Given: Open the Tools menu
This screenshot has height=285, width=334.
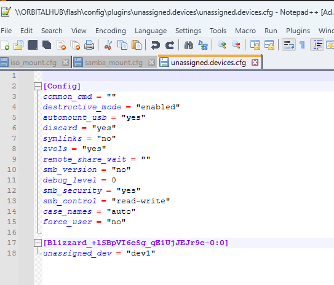Looking at the screenshot, I should [218, 31].
